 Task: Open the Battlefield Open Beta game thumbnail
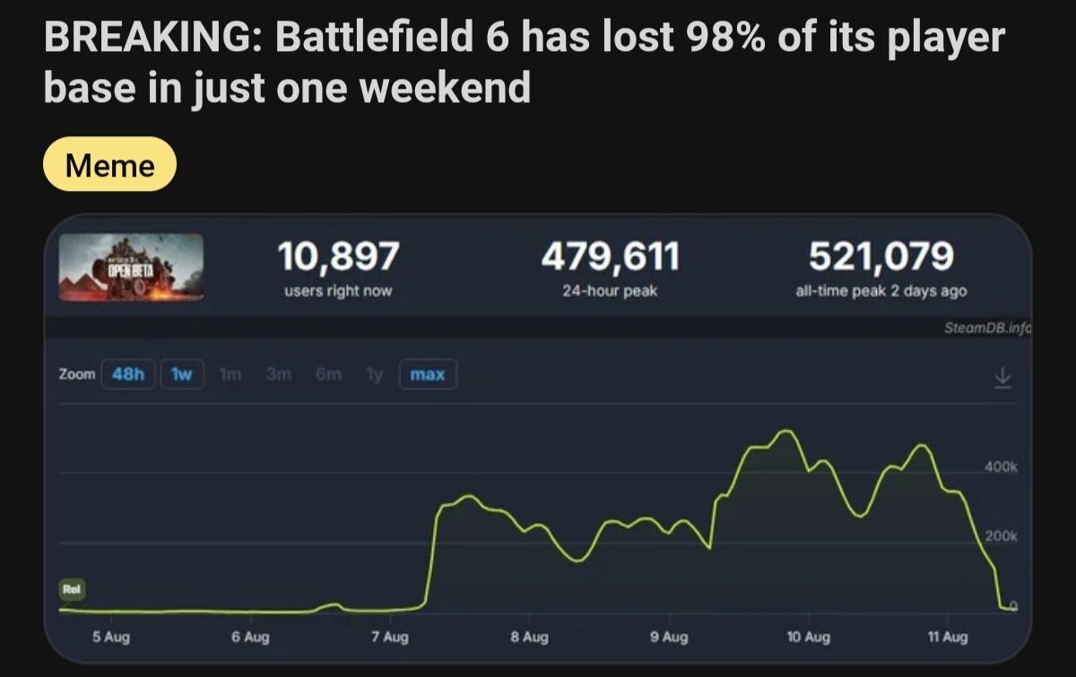131,267
